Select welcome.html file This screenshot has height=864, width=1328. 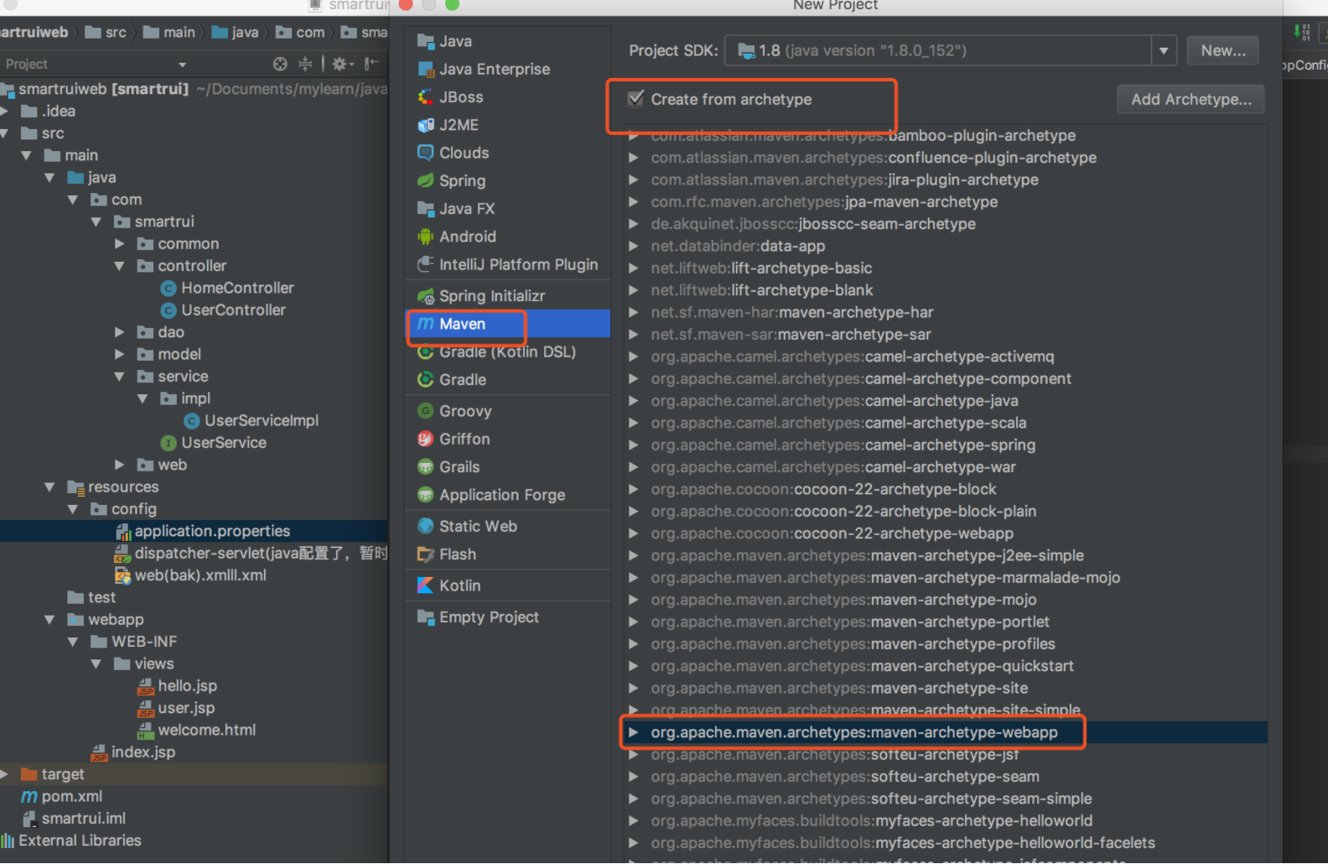[197, 730]
